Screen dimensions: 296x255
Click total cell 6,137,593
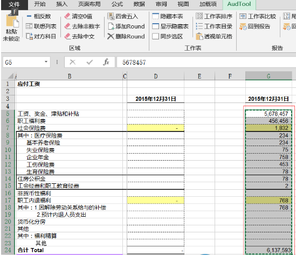pyautogui.click(x=269, y=250)
